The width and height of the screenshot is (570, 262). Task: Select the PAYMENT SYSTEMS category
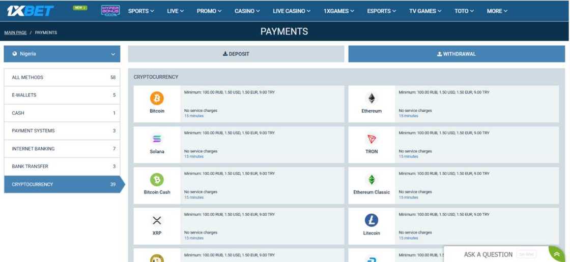[62, 130]
